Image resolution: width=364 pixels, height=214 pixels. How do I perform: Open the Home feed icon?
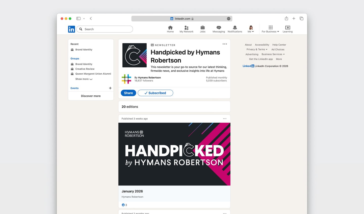[170, 28]
